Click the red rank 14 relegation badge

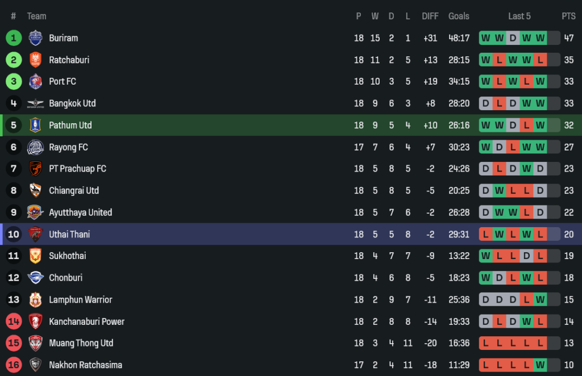14,321
